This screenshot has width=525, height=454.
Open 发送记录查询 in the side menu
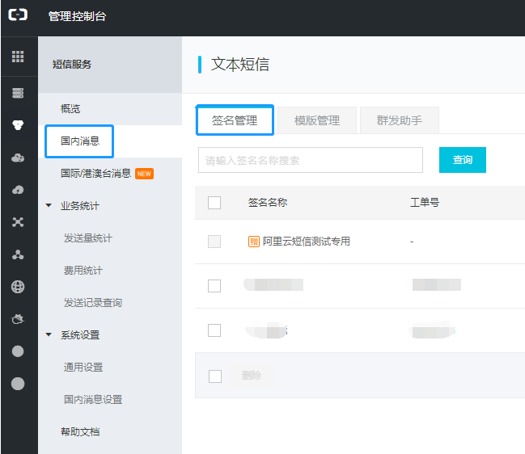click(x=93, y=303)
